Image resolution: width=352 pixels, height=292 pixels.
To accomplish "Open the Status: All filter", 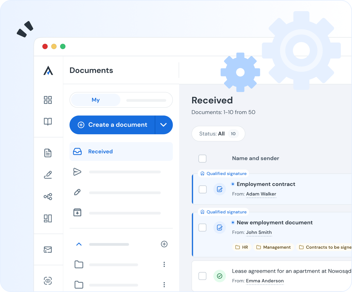I will pyautogui.click(x=218, y=134).
